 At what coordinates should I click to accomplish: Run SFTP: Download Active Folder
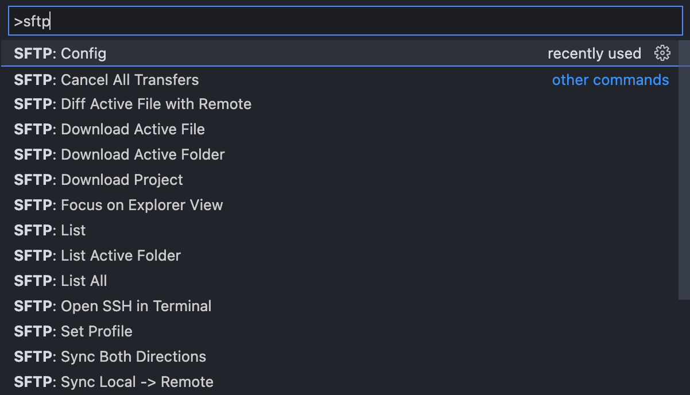pyautogui.click(x=339, y=155)
